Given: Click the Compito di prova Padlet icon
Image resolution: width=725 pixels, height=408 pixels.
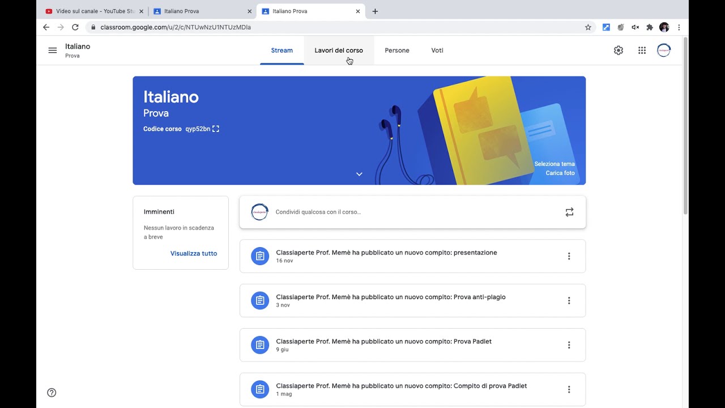Looking at the screenshot, I should (x=260, y=389).
